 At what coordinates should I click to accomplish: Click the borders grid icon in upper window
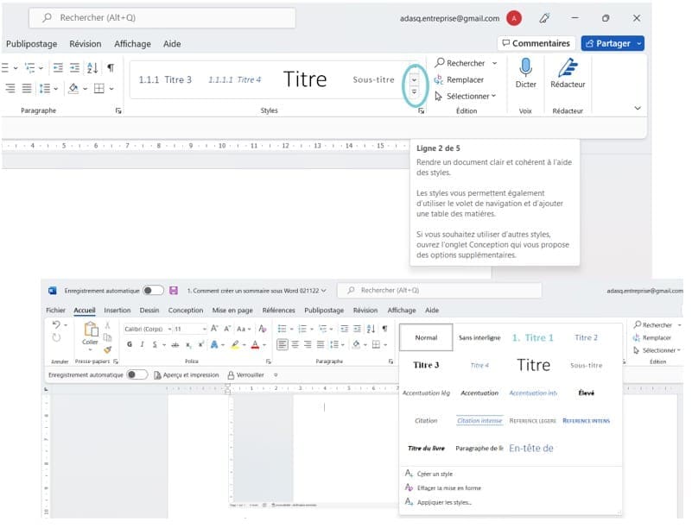click(x=99, y=89)
